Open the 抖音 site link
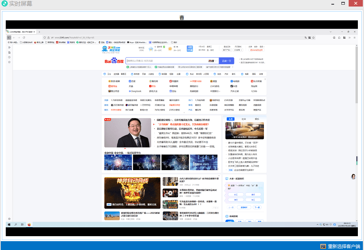Viewport: 364px width, 250px height. pyautogui.click(x=234, y=86)
